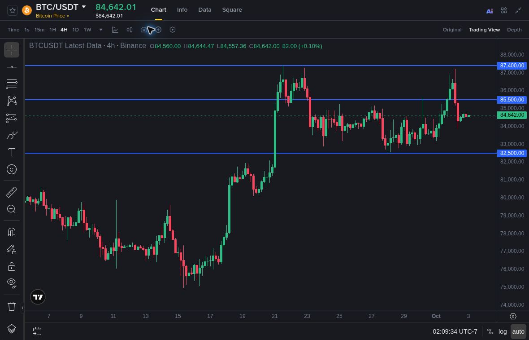Select the zoom in tool
Screen dimensions: 529x340
point(12,209)
